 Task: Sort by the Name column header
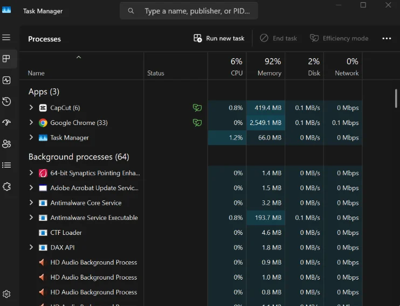81,66
